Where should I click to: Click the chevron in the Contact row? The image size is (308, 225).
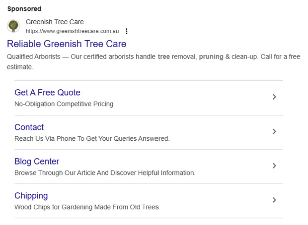click(274, 131)
